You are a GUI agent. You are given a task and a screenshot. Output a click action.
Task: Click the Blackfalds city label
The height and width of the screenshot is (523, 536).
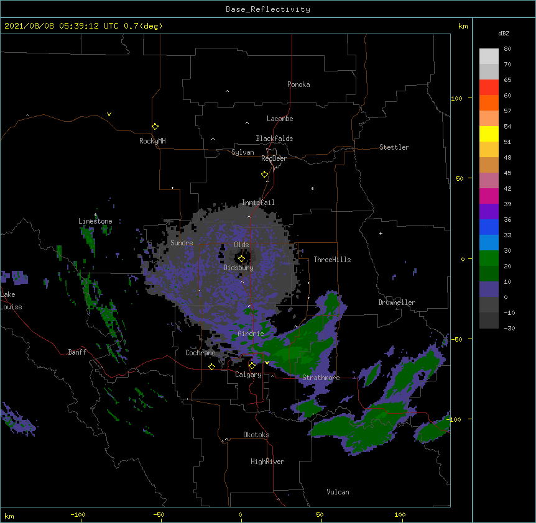[x=274, y=139]
